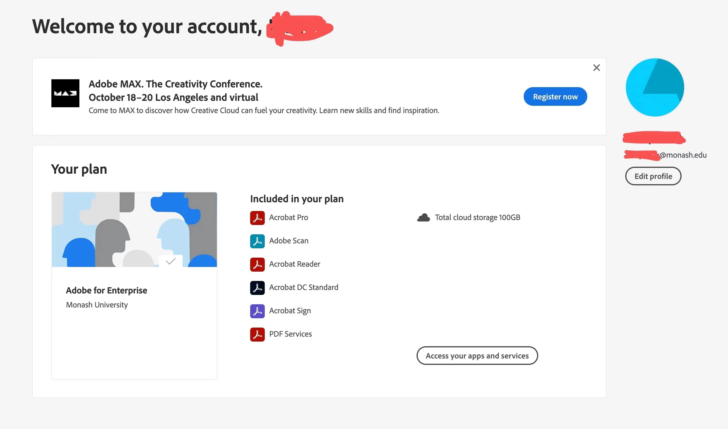This screenshot has width=728, height=429.
Task: Click the Acrobat Reader icon
Action: click(257, 264)
